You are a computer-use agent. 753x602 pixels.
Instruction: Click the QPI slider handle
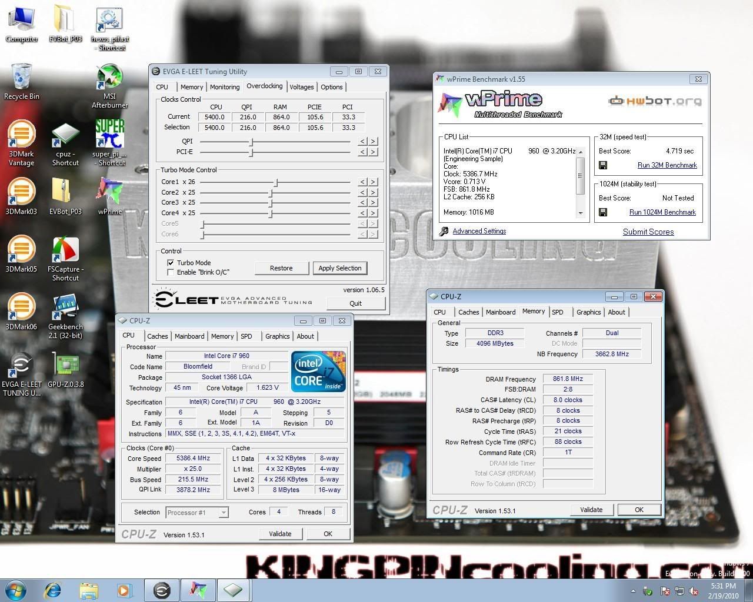pyautogui.click(x=251, y=142)
